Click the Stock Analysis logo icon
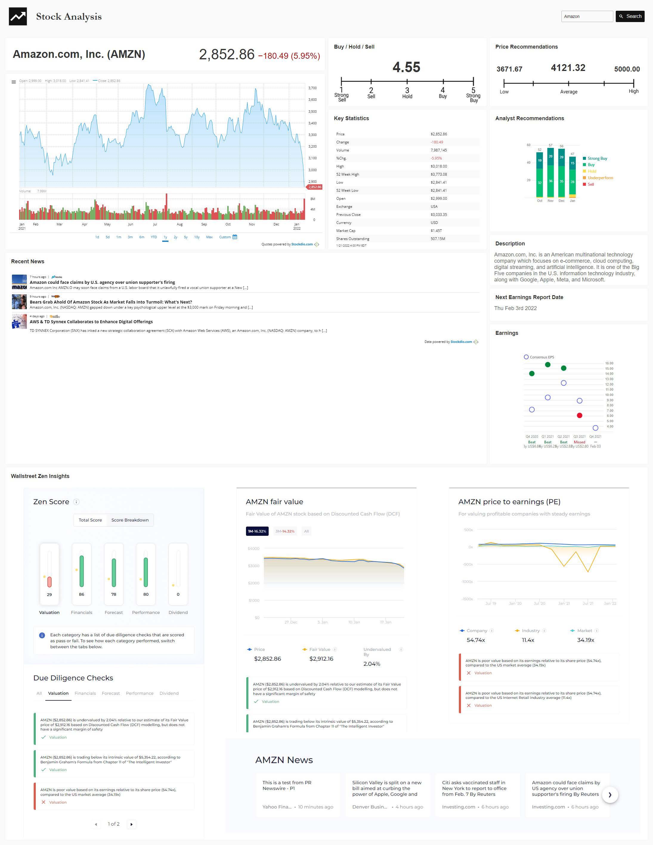The image size is (653, 845). point(18,16)
